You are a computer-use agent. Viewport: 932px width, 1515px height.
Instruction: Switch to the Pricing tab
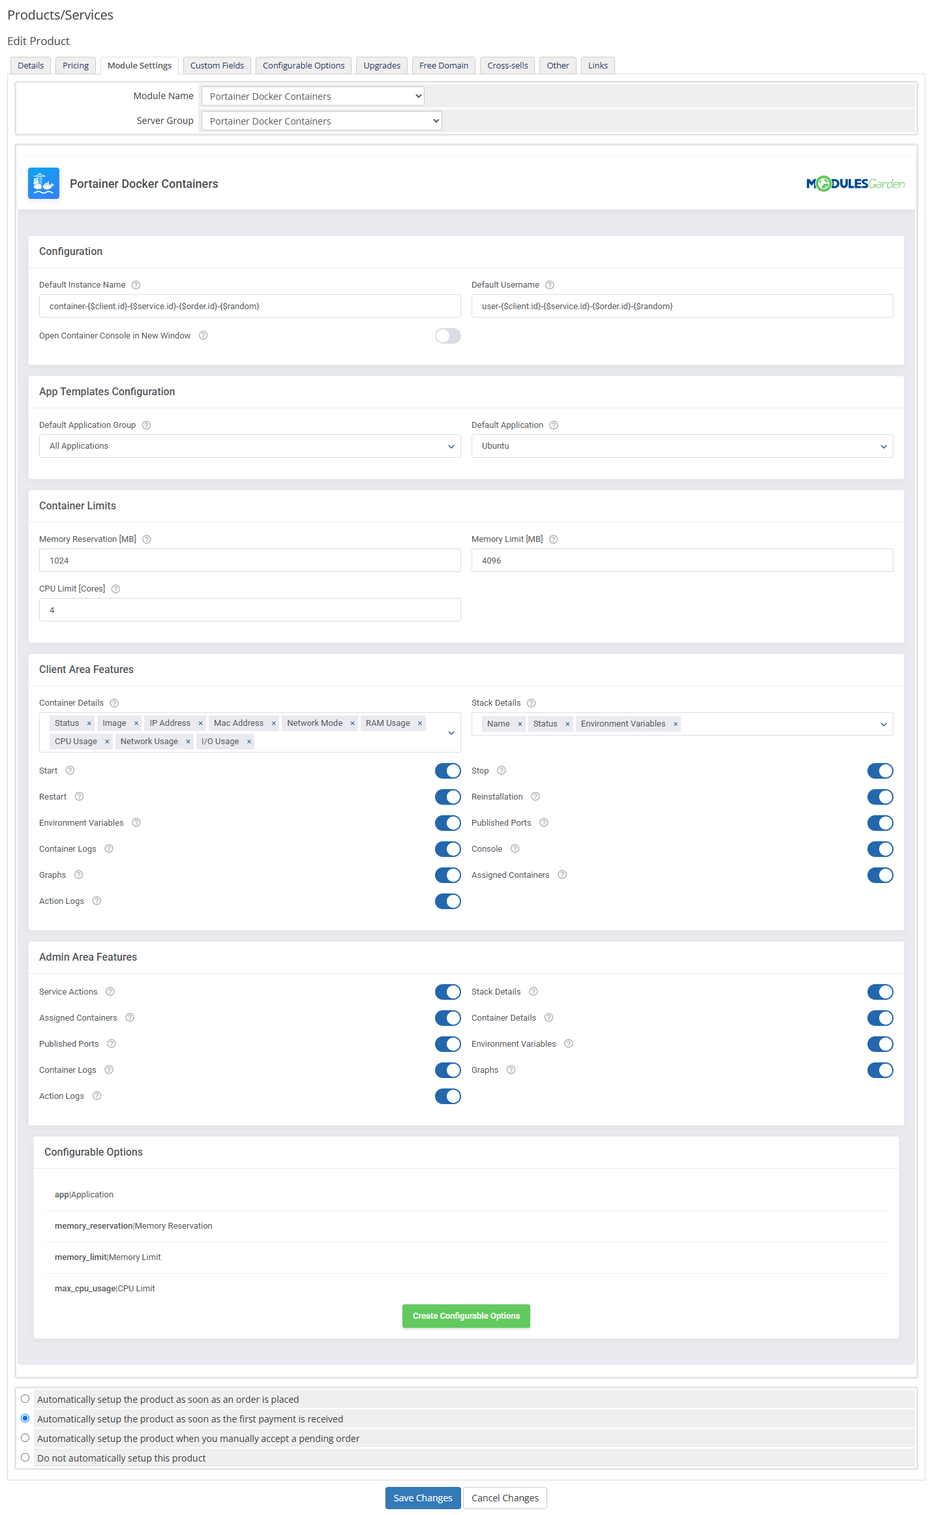(76, 65)
